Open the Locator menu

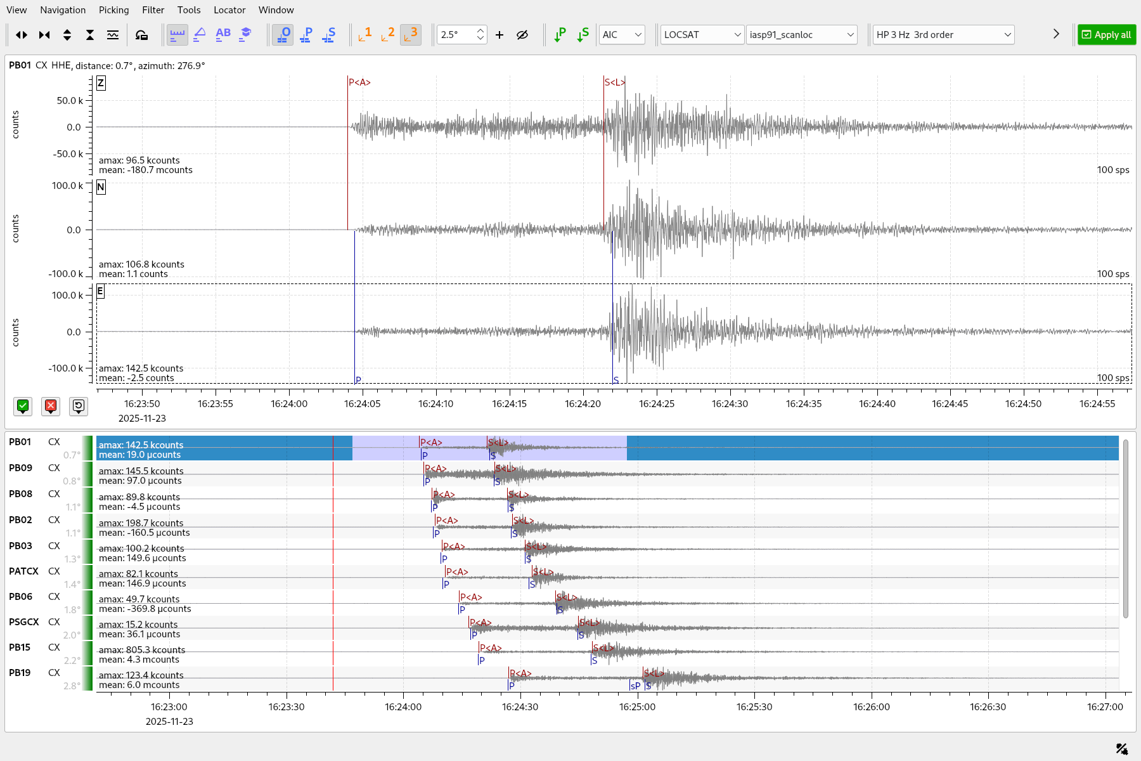tap(229, 10)
